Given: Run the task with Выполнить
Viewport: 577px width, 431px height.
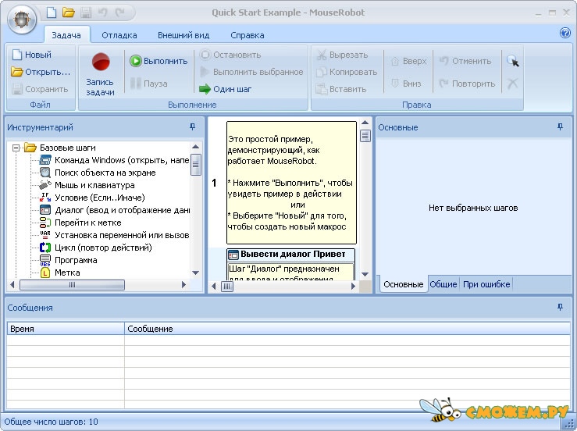Looking at the screenshot, I should coord(158,61).
